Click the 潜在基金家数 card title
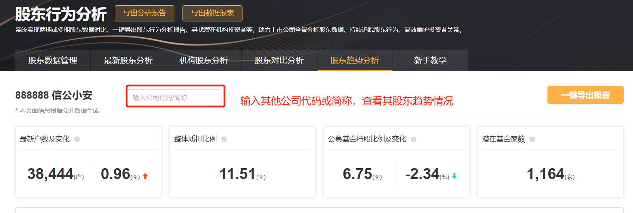This screenshot has width=633, height=213. pyautogui.click(x=503, y=139)
